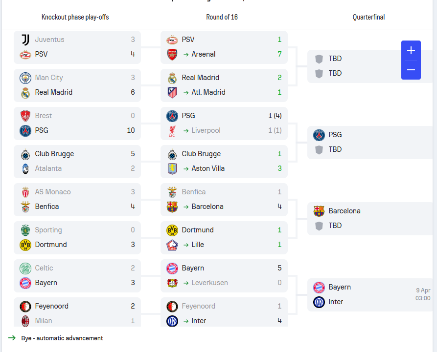437x352 pixels.
Task: Click the Aston Villa crest icon
Action: click(172, 168)
